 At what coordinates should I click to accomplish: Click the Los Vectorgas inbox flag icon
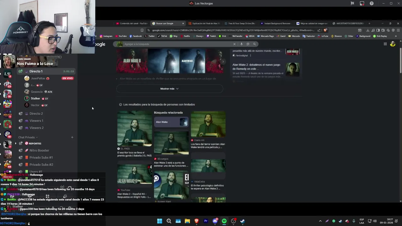point(352,3)
